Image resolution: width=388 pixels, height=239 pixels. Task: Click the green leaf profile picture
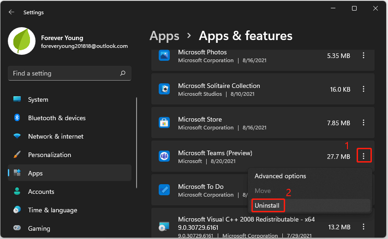click(x=22, y=41)
